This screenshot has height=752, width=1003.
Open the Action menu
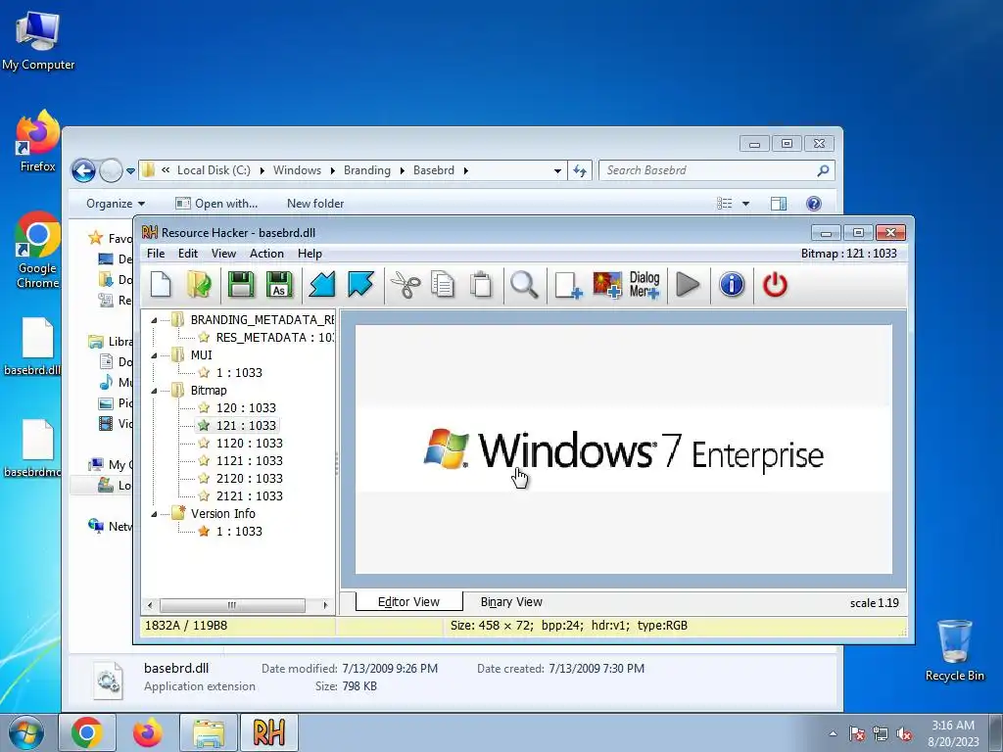[266, 254]
